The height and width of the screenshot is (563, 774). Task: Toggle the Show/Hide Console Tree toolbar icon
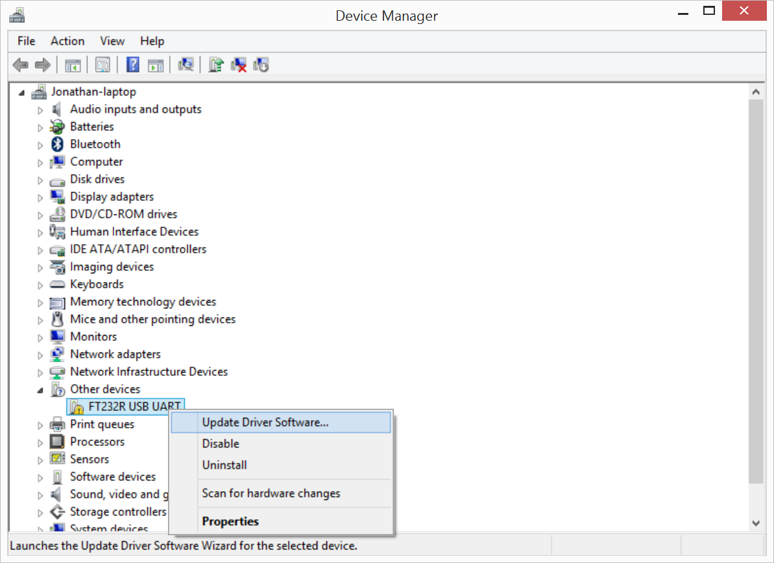(x=73, y=65)
